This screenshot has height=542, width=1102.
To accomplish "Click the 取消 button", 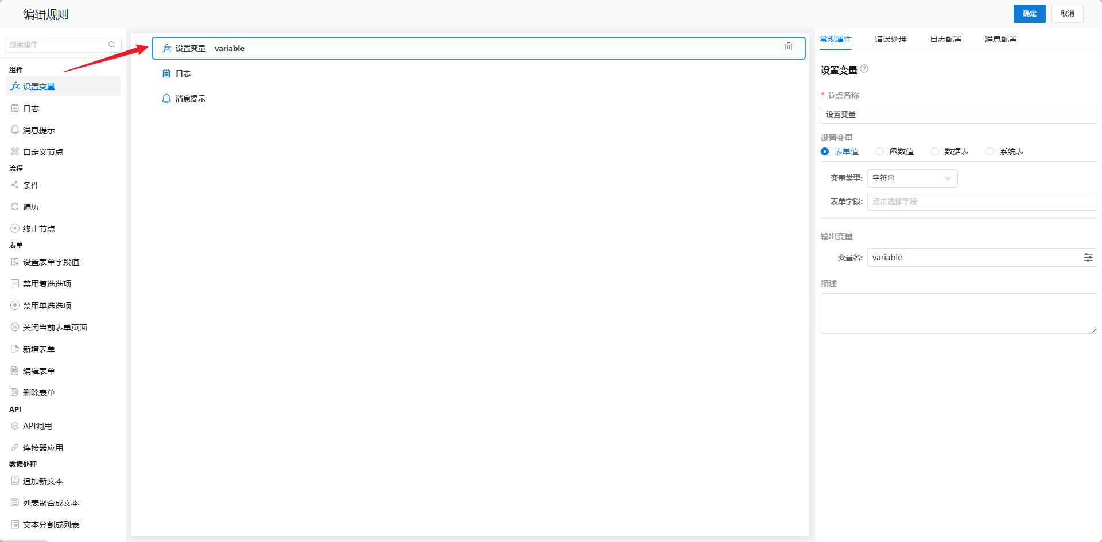I will [1067, 14].
